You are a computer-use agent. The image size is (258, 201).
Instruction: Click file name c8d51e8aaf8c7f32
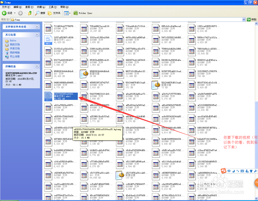173,150
